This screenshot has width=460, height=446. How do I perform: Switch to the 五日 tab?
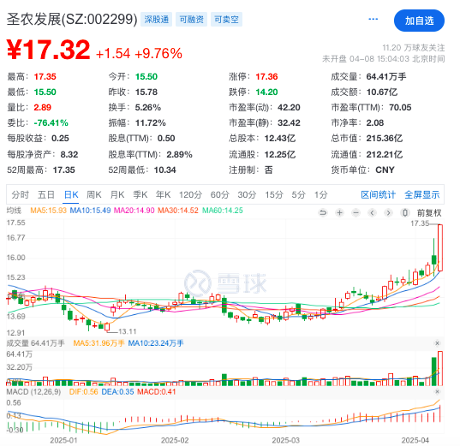(46, 194)
